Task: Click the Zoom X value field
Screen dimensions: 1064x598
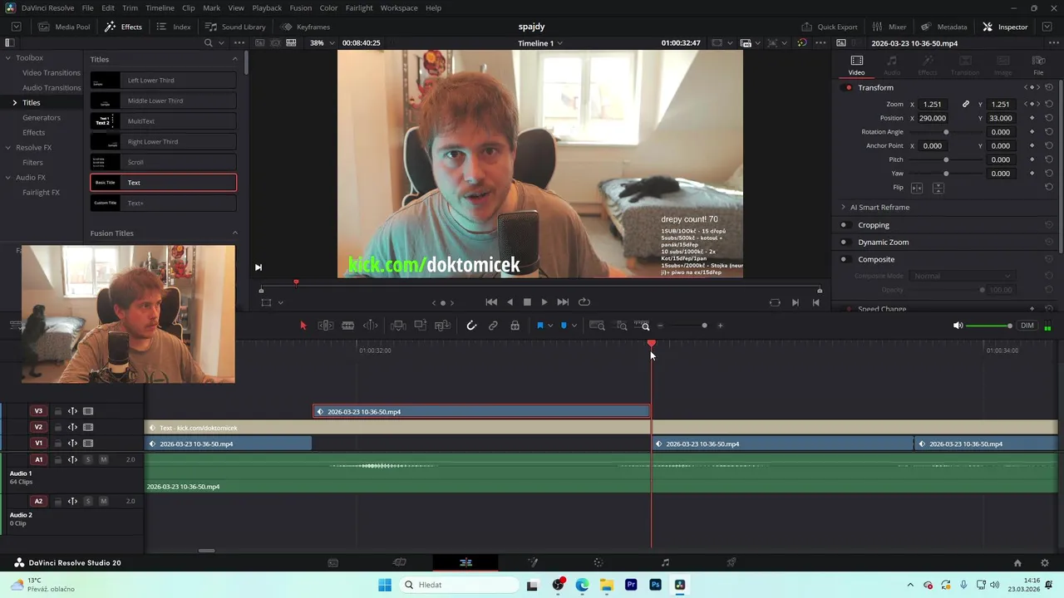Action: coord(933,105)
